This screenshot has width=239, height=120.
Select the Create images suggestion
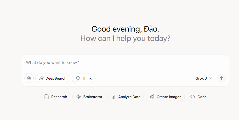click(165, 97)
